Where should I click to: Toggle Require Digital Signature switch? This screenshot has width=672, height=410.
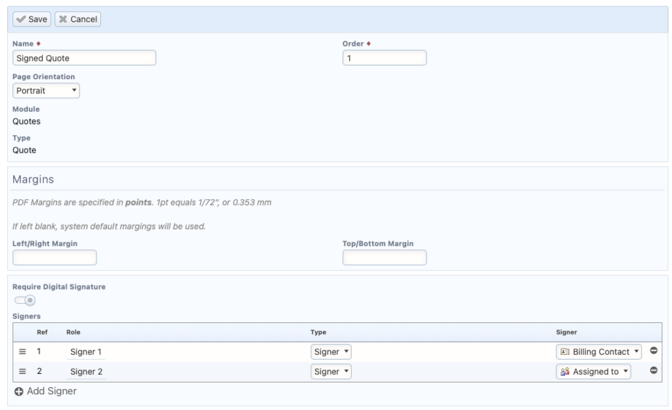[25, 301]
